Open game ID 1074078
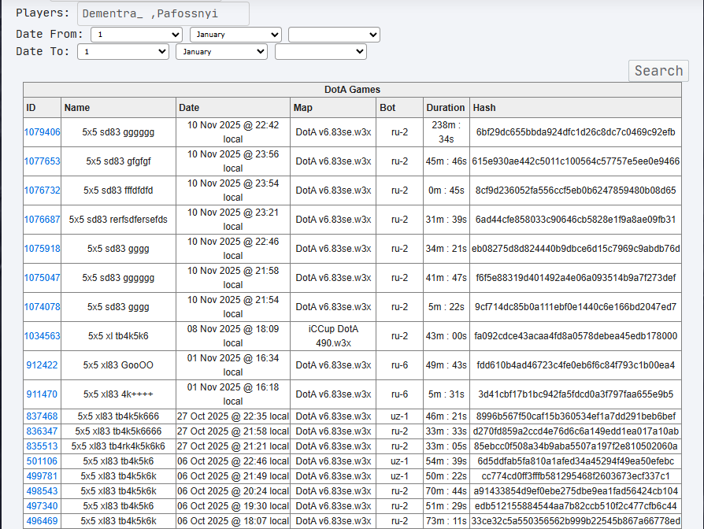 coord(43,307)
